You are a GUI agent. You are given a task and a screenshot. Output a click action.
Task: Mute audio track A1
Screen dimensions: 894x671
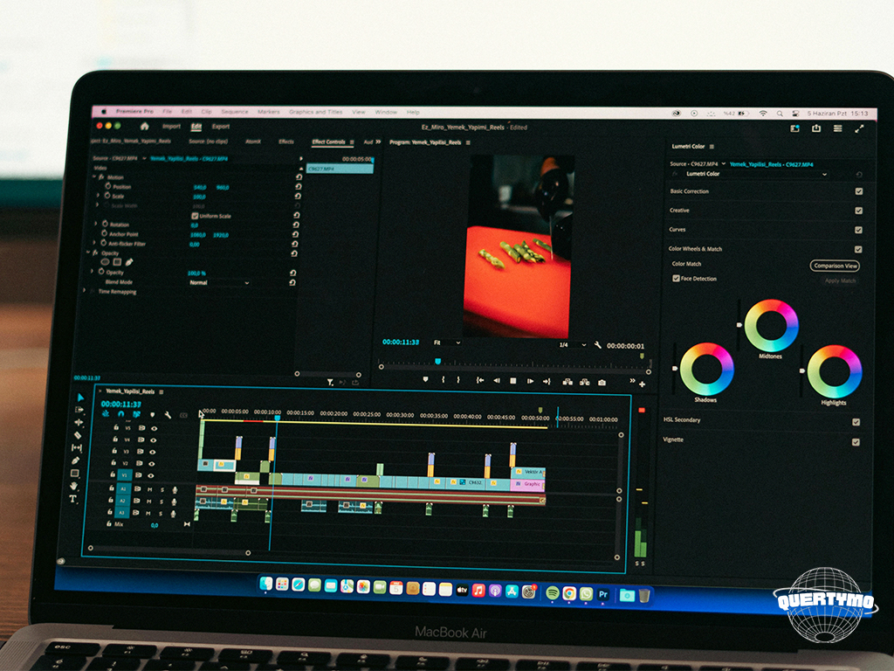pyautogui.click(x=150, y=489)
